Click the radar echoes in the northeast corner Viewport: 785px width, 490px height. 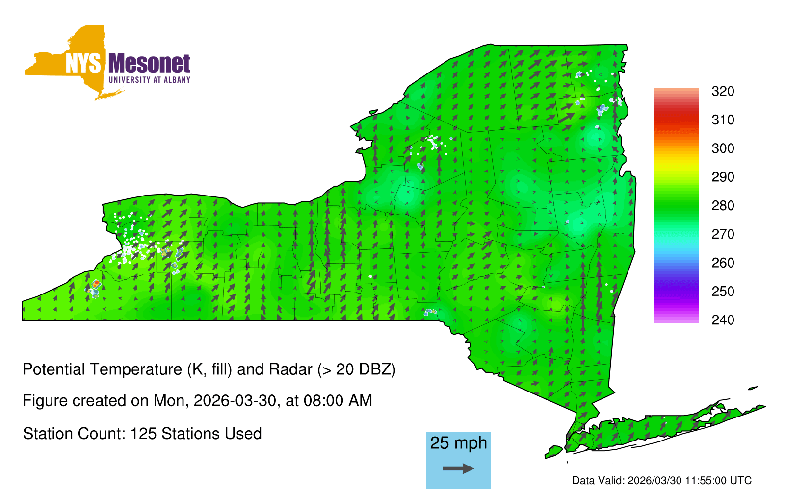coord(602,109)
